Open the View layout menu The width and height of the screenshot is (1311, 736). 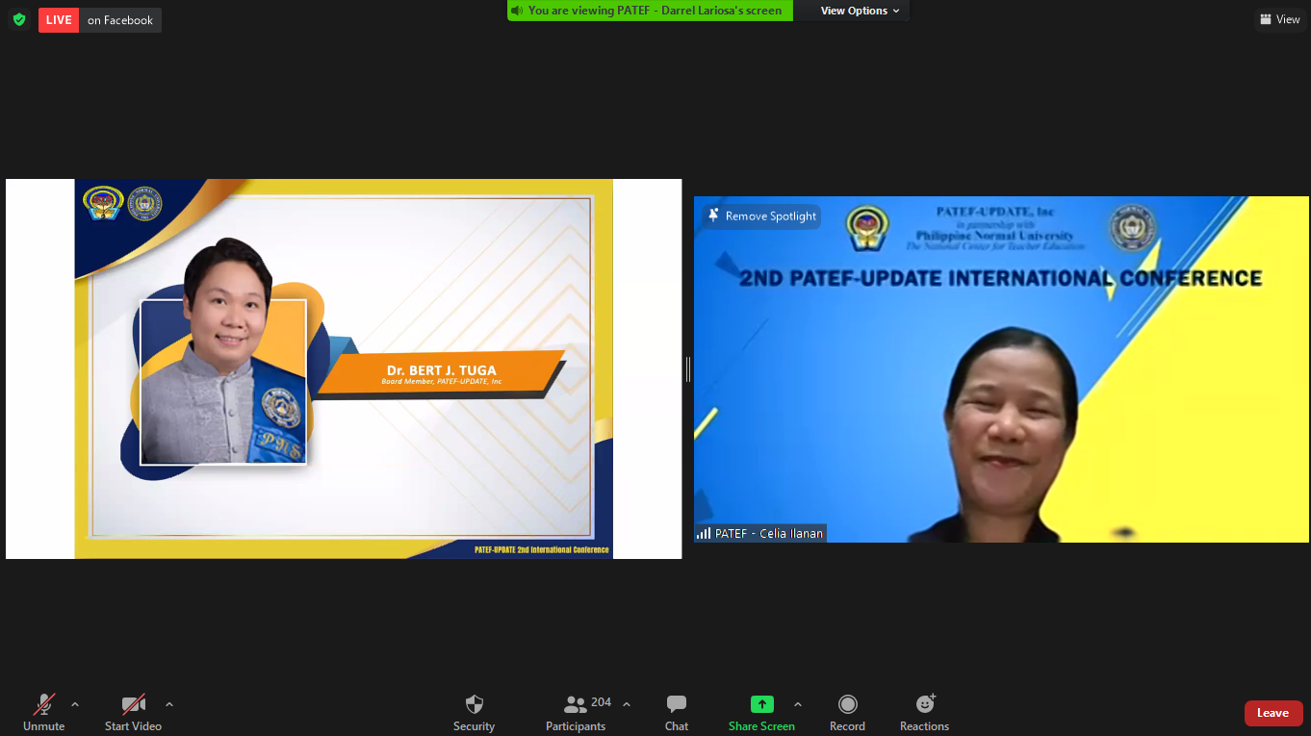(x=1279, y=19)
